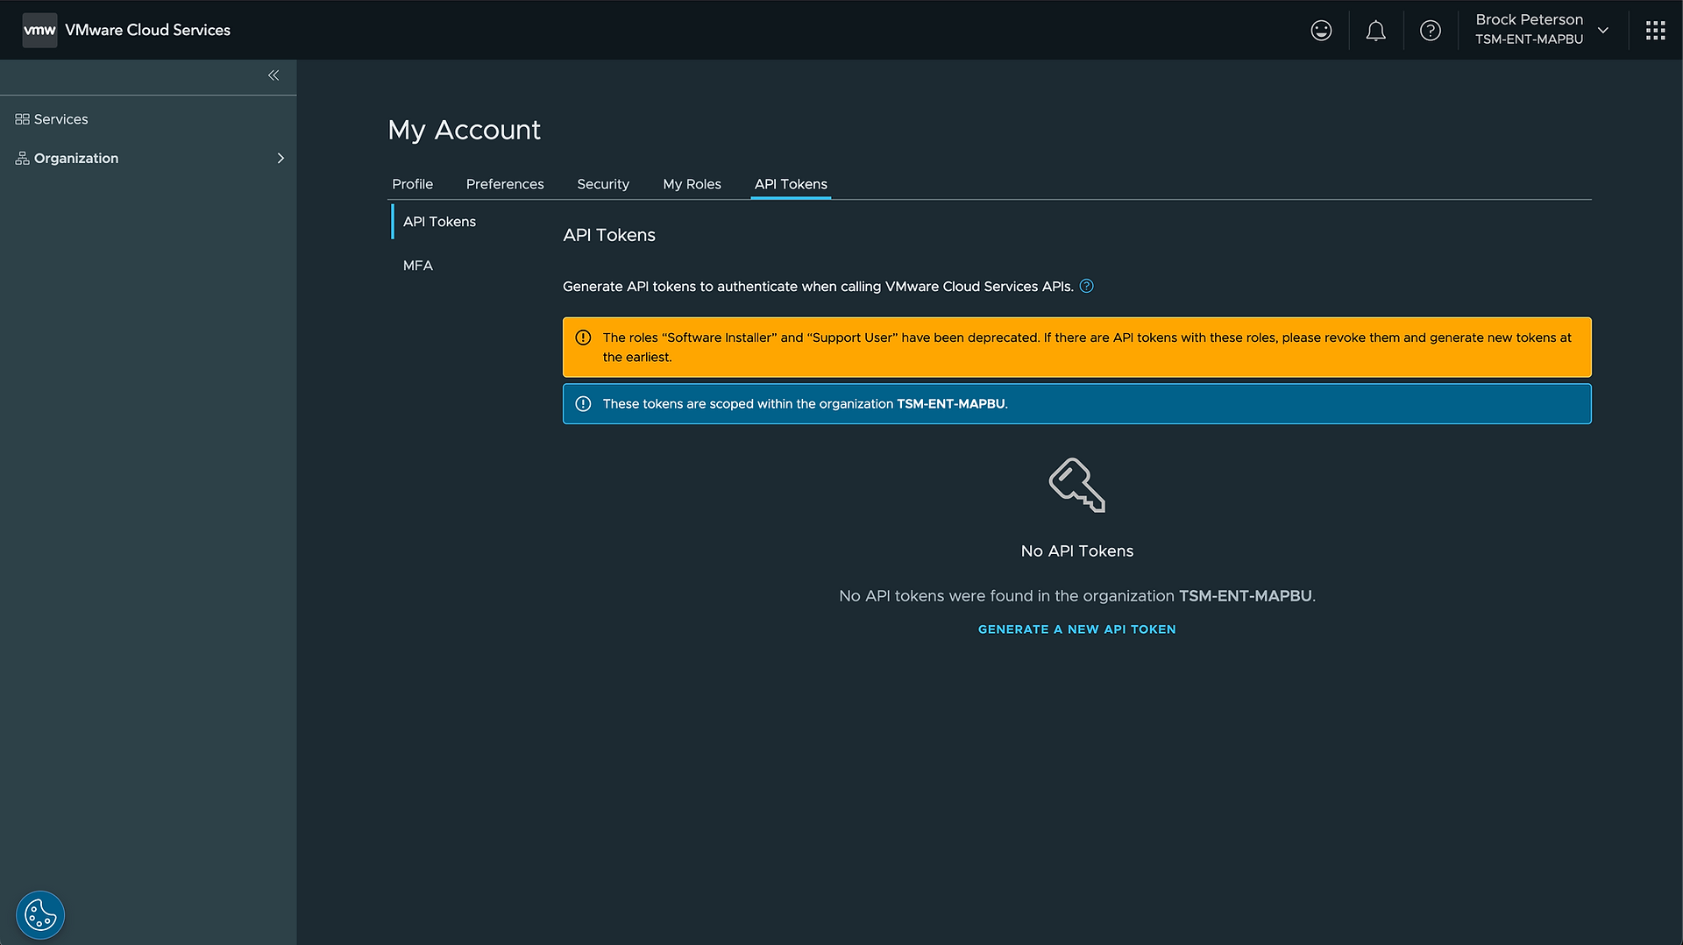Click the deprecated roles warning text

pyautogui.click(x=1087, y=347)
